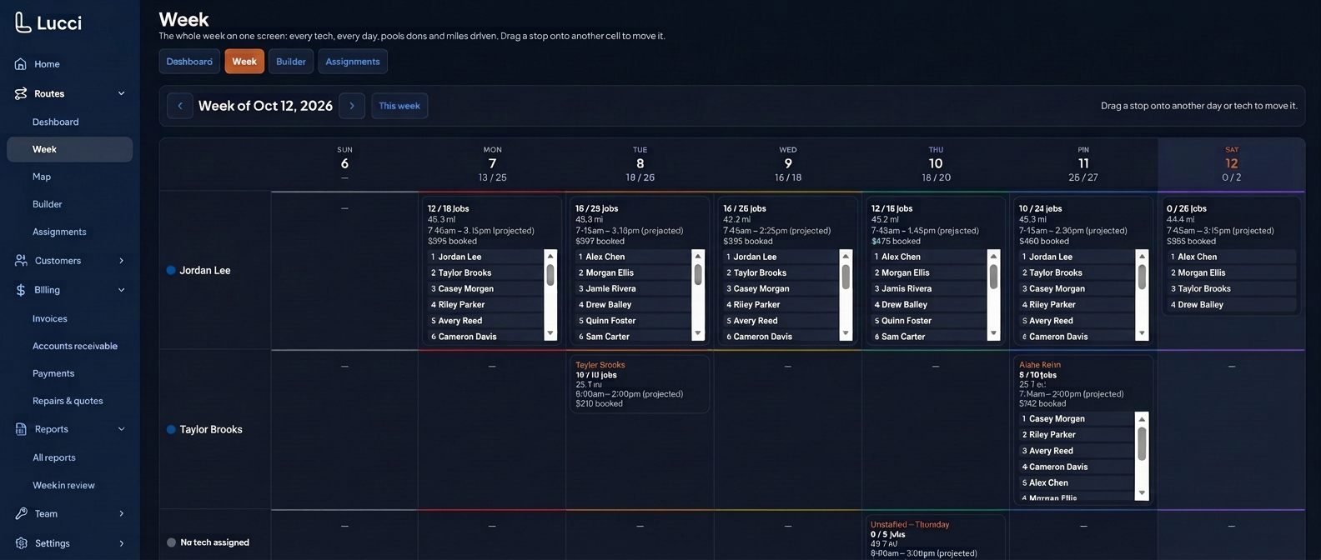
Task: Expand the Customers sidebar section
Action: coord(121,261)
